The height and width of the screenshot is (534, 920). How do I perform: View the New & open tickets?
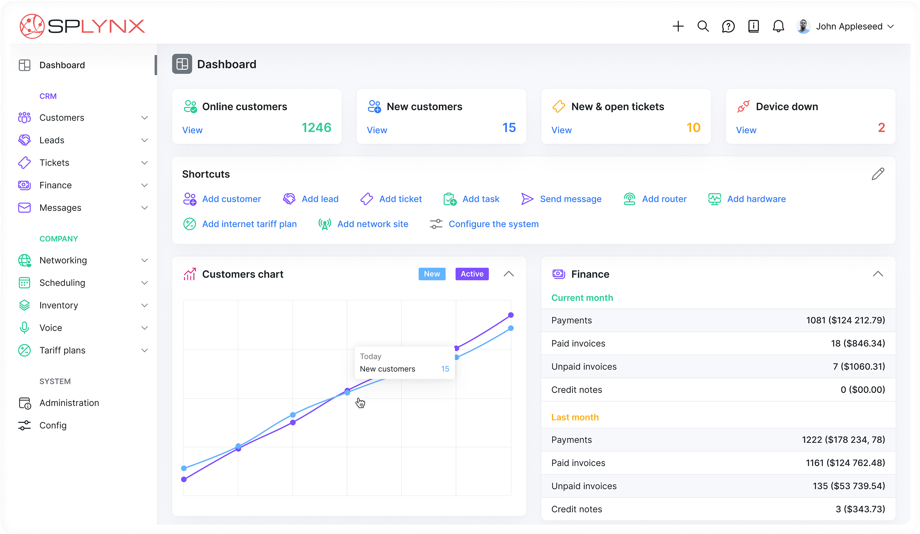(x=561, y=130)
